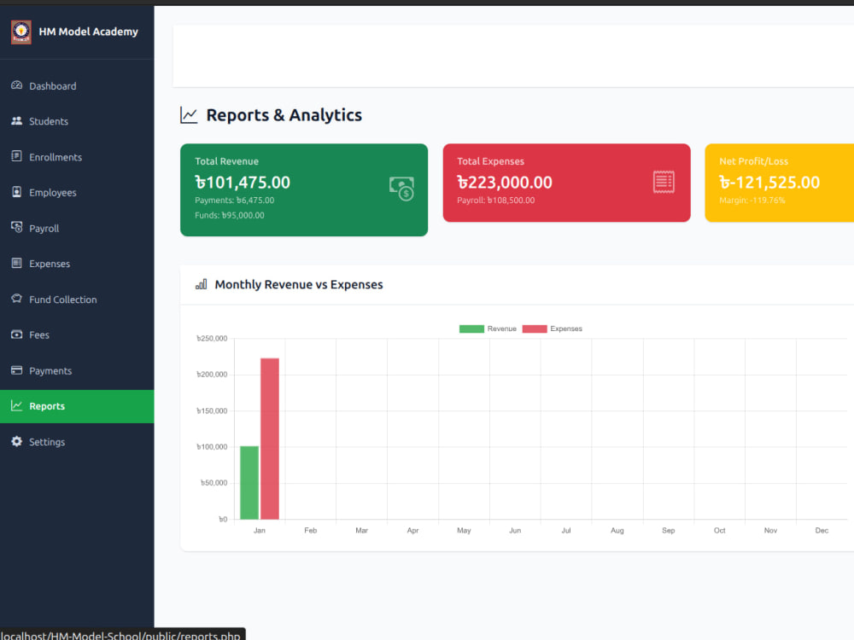Click the Students people icon
Viewport: 854px width, 640px height.
pos(17,121)
